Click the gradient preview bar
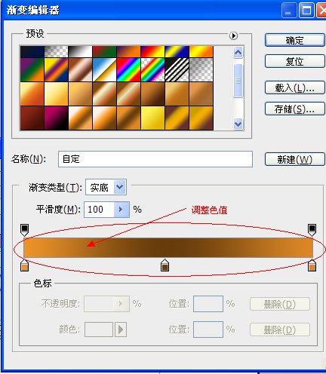Screen dimensions: 326x374 (168, 247)
